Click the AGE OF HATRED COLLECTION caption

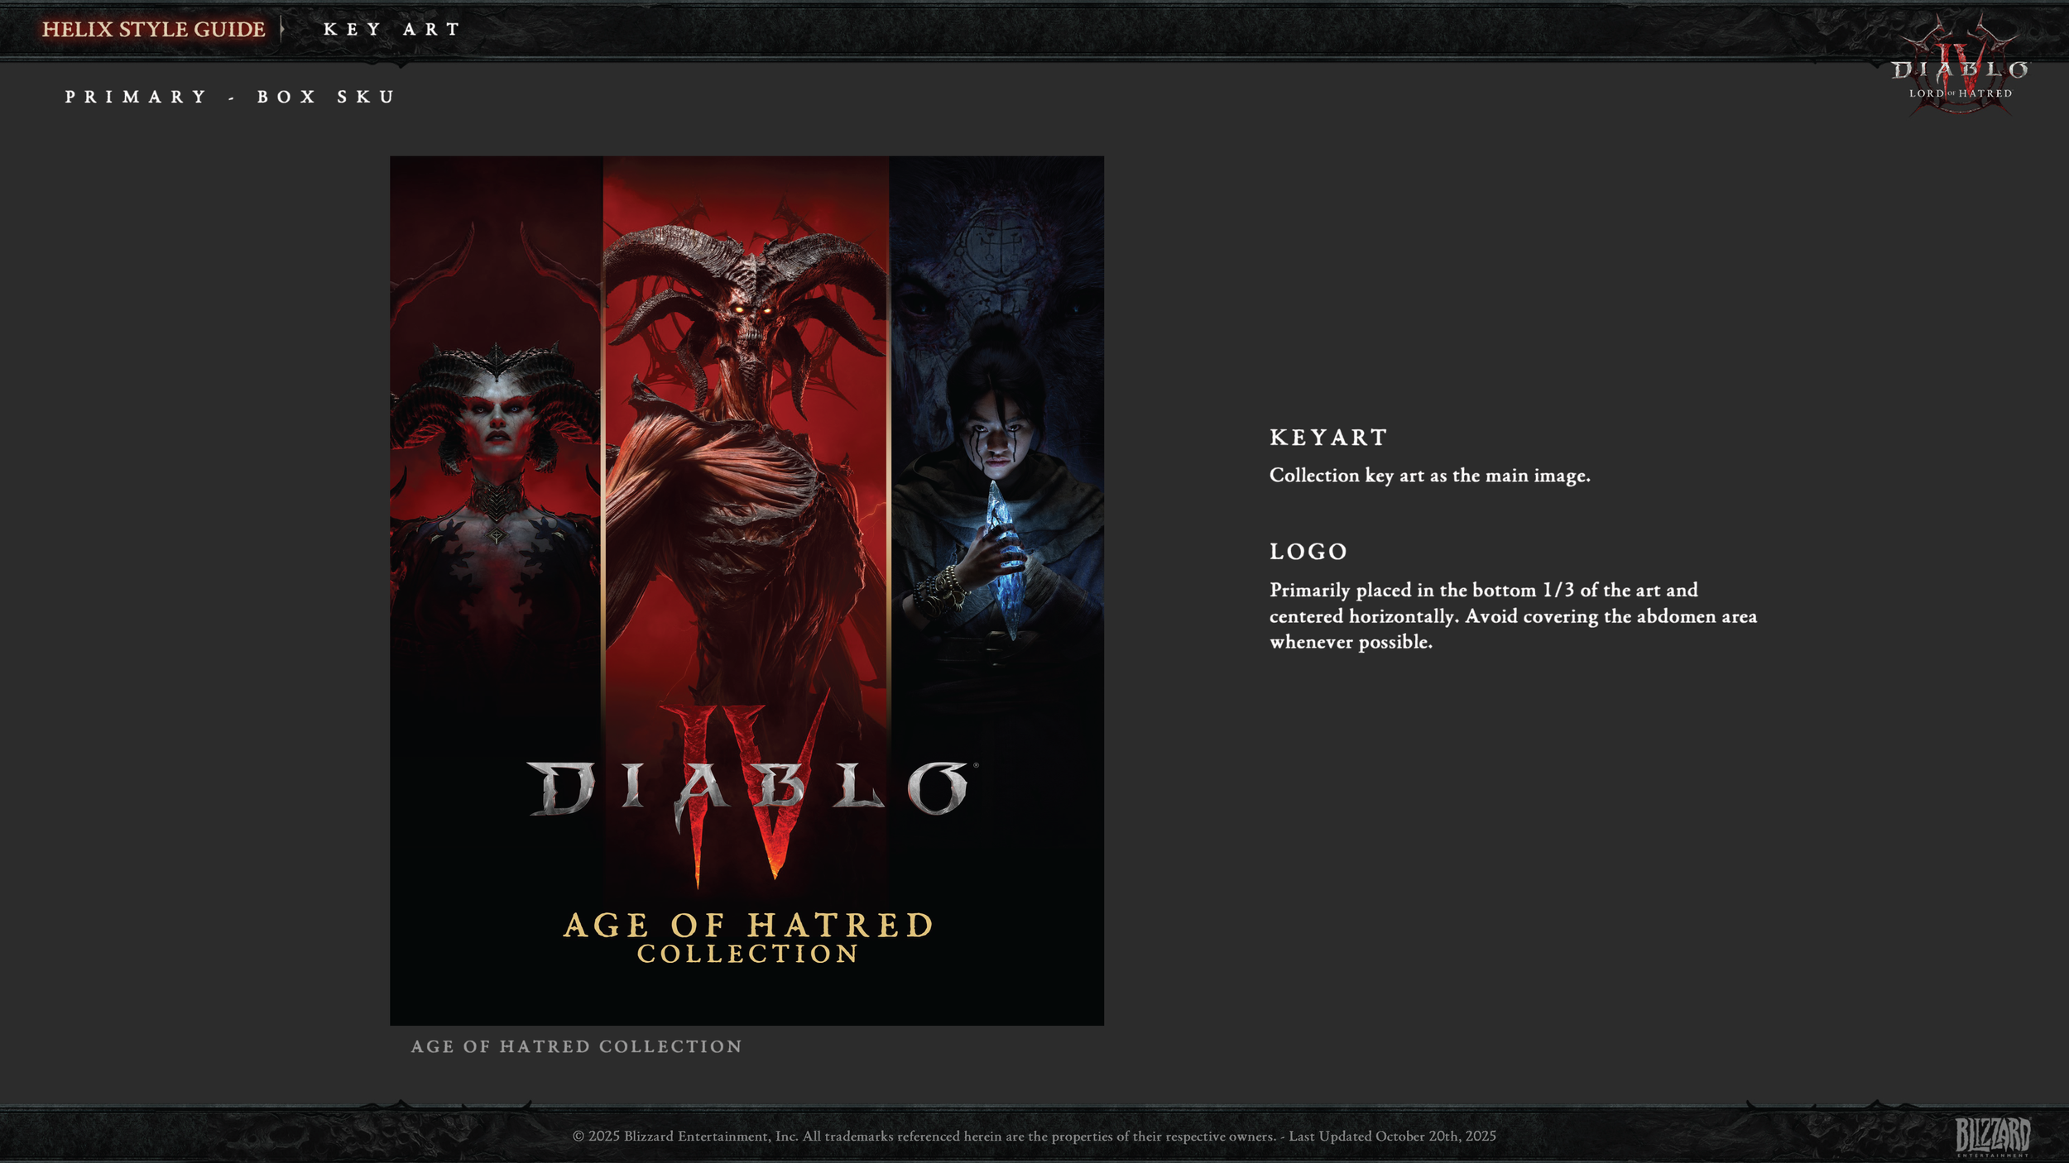coord(576,1046)
